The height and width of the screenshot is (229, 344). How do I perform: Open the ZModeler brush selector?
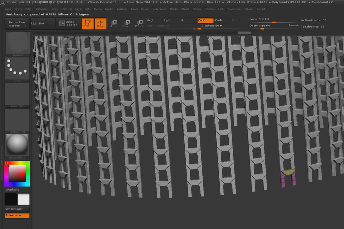coord(17,44)
